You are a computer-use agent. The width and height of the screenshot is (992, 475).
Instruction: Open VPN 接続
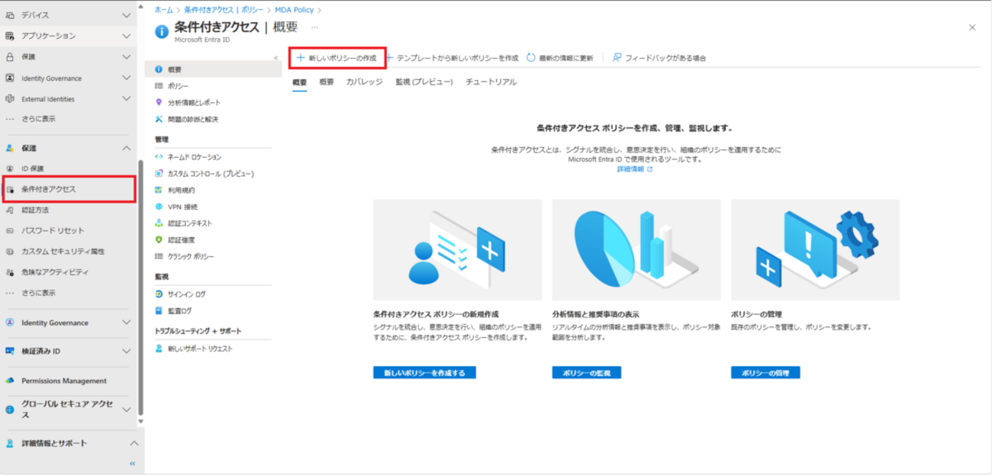point(182,207)
